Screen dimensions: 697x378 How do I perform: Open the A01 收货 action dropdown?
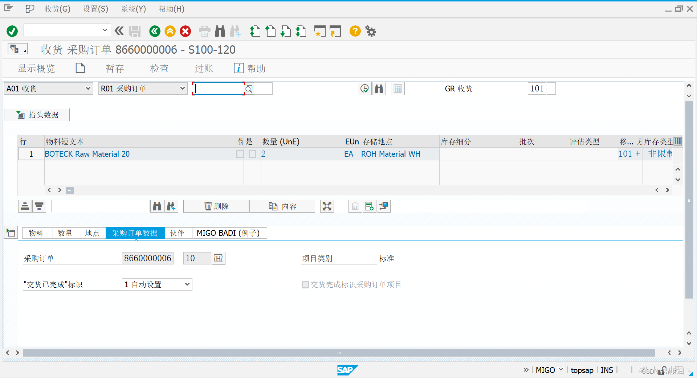click(49, 89)
